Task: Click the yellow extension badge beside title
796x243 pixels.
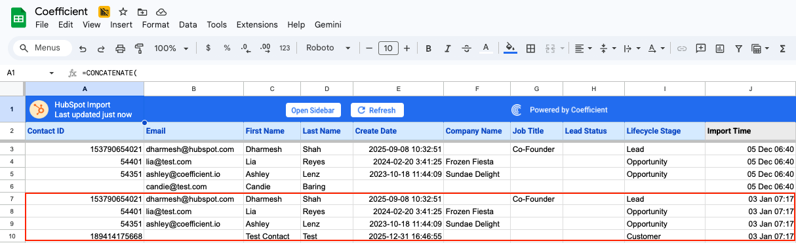Action: (x=104, y=12)
